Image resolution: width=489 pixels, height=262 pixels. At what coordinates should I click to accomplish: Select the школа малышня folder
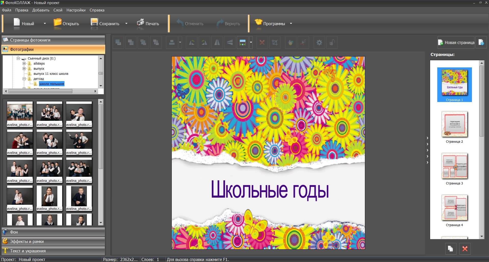click(51, 84)
